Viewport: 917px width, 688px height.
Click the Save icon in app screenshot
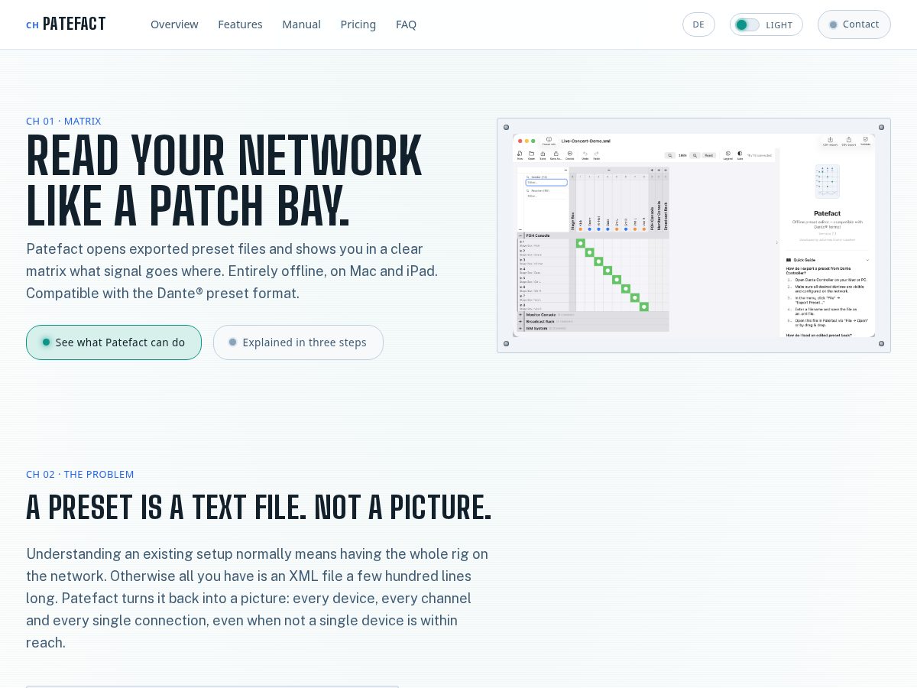click(543, 154)
